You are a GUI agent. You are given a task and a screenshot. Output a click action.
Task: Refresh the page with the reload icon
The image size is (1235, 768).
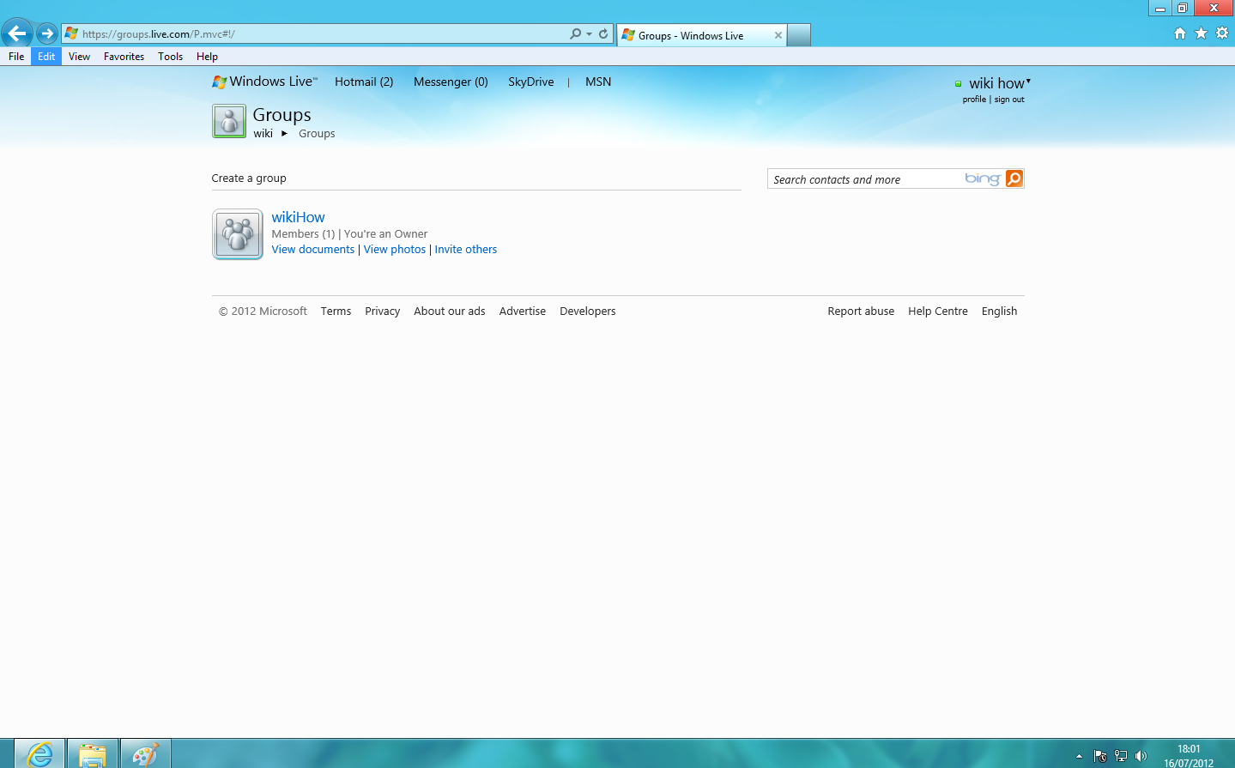603,33
